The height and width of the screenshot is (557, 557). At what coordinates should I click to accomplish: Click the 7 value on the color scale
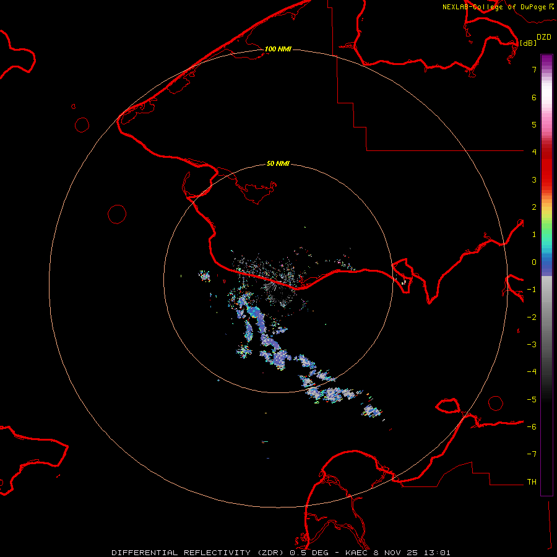pos(534,69)
